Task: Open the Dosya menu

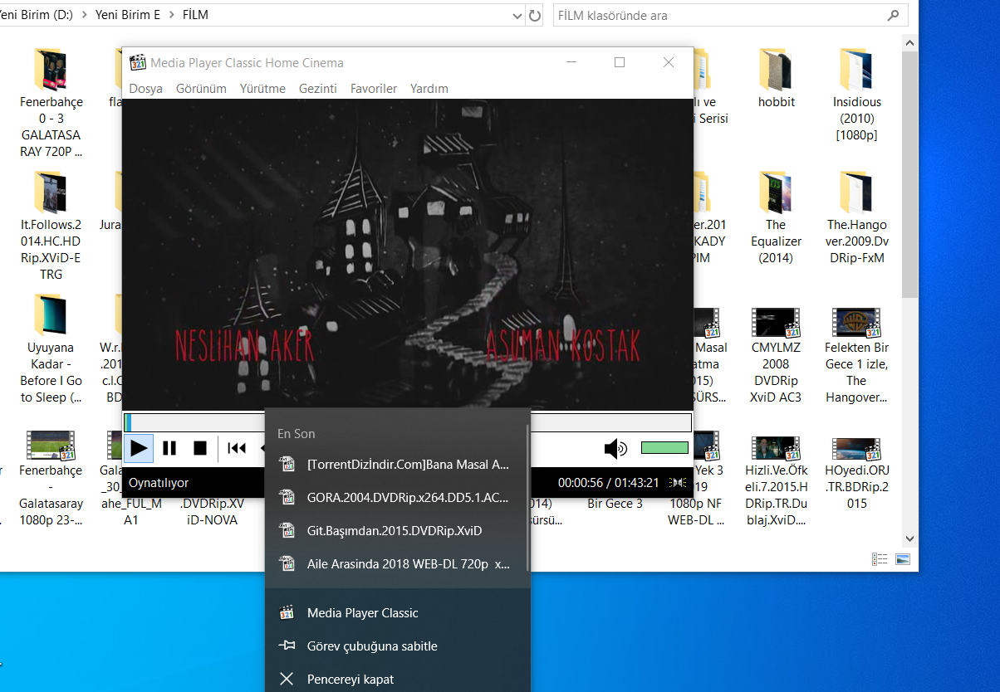Action: 145,89
